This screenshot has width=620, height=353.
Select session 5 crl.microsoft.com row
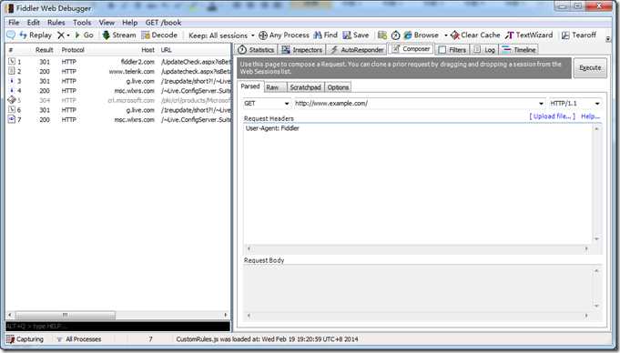pos(118,100)
